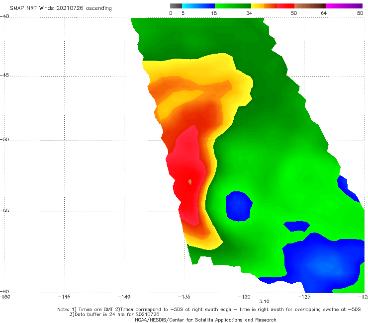Viewport: 368px width, 323px height.
Task: Click the longitude axis label '-135'
Action: (184, 297)
